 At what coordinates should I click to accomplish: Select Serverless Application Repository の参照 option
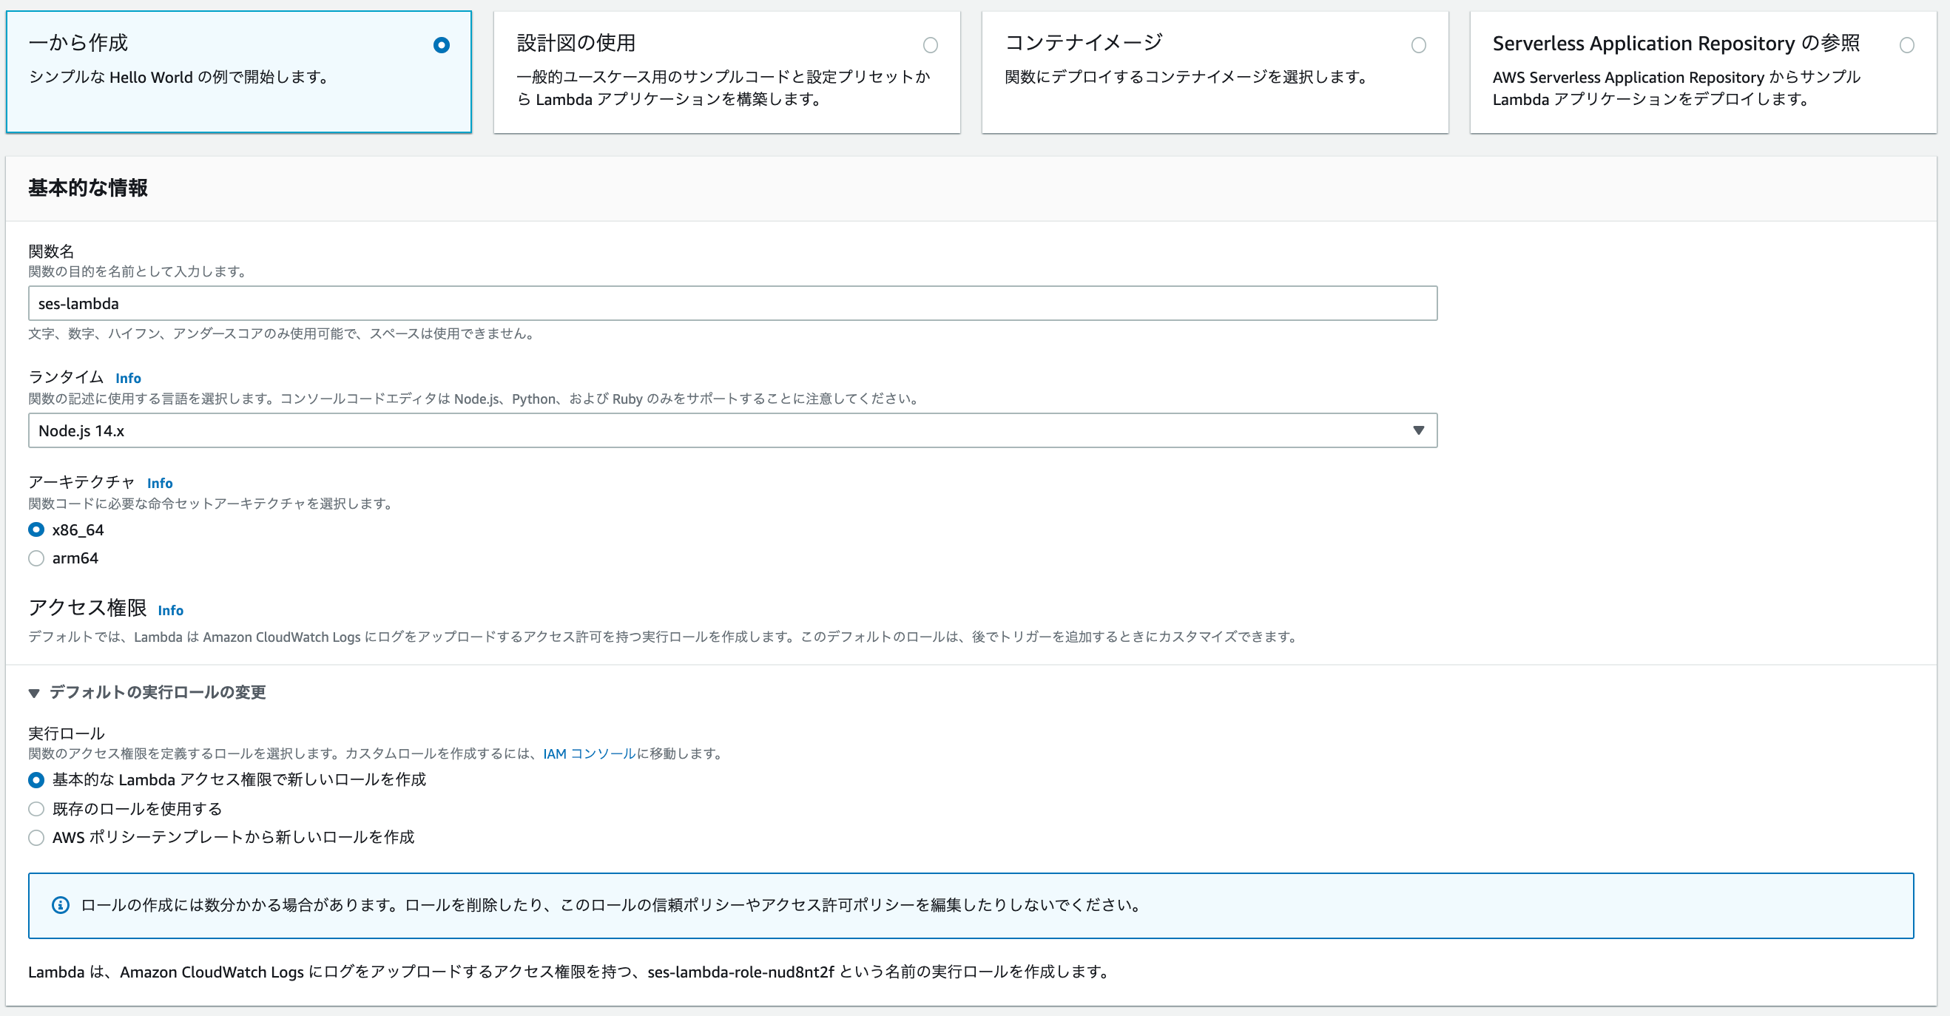(x=1907, y=45)
